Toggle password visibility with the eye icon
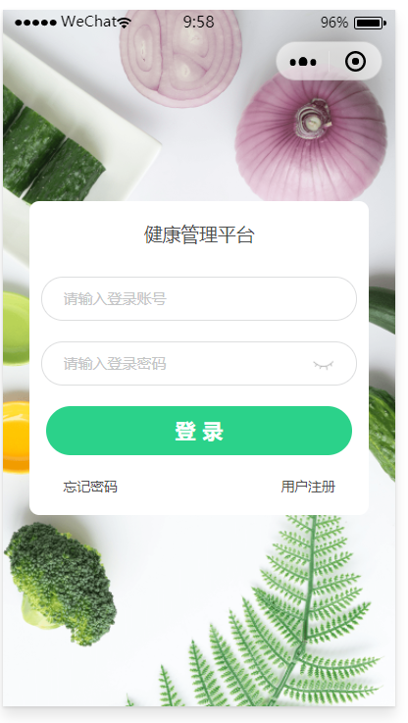 (x=324, y=365)
